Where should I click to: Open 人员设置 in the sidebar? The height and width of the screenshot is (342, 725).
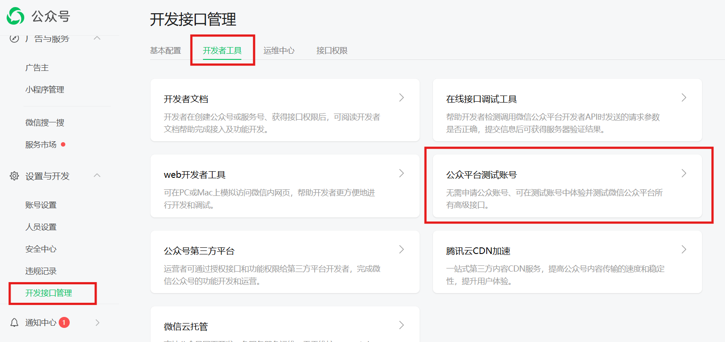41,227
